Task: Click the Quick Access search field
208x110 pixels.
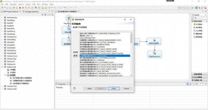Action: tap(183, 8)
